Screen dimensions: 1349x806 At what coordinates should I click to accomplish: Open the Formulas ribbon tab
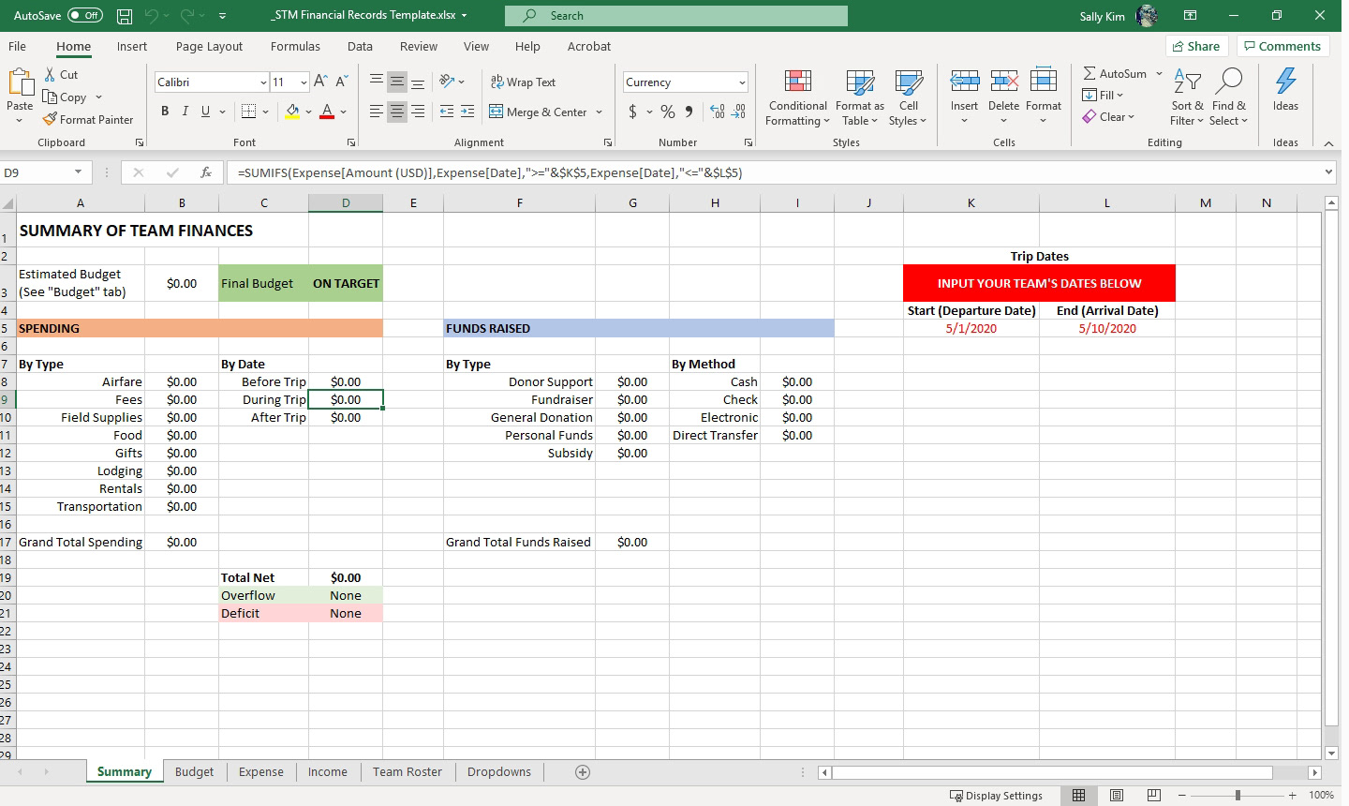point(295,46)
